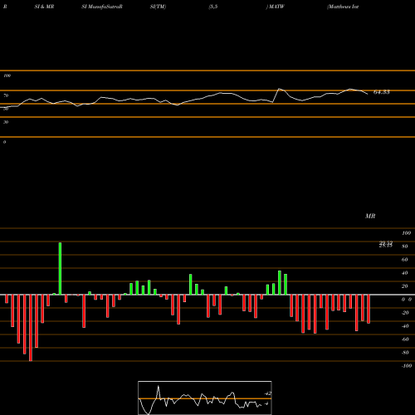The image size is (415, 415).
Task: Click the 'SI(TM)' header text
Action: click(x=159, y=7)
